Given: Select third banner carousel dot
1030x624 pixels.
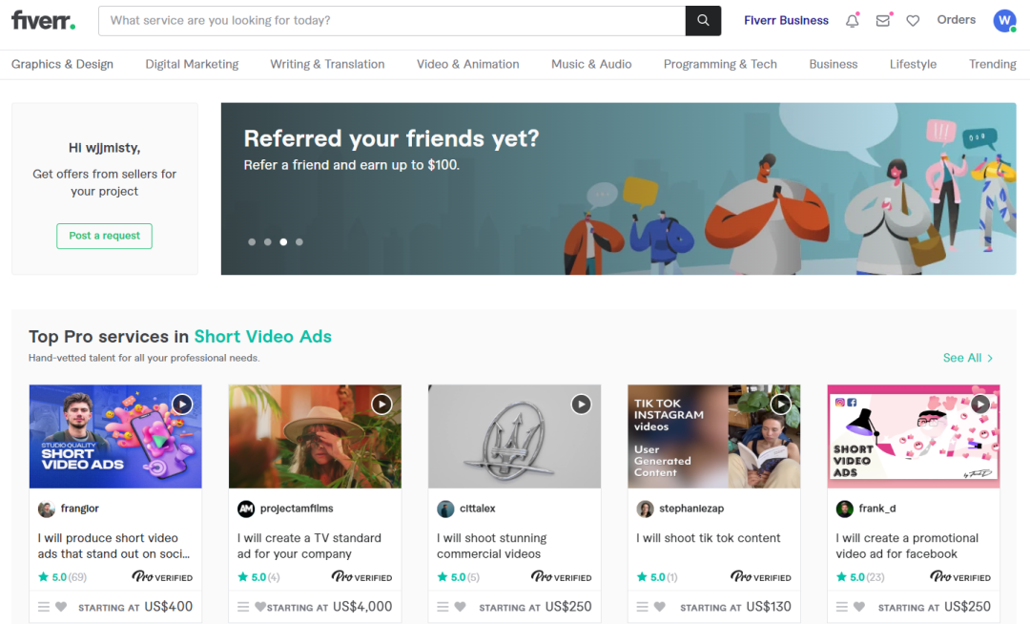Looking at the screenshot, I should [283, 241].
